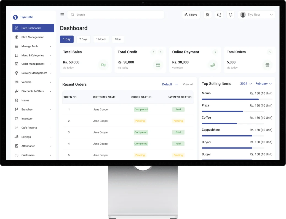Viewport: 286px width, 219px height.
Task: Open the Tiya User account dropdown
Action: pyautogui.click(x=256, y=15)
